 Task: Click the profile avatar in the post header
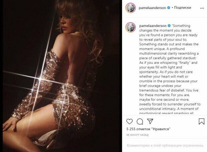click(131, 8)
